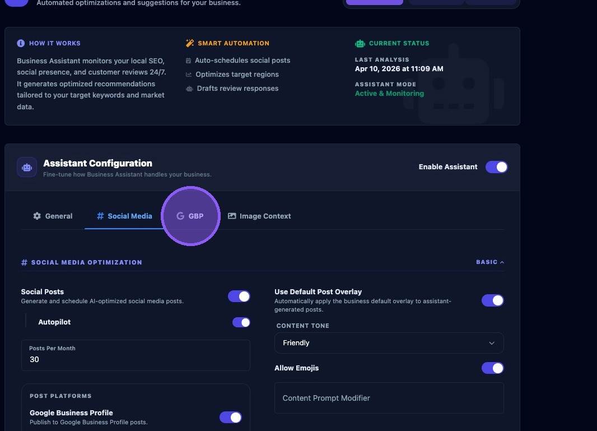Click the chart icon beside Optimizes target regions
The height and width of the screenshot is (431, 597).
click(189, 75)
